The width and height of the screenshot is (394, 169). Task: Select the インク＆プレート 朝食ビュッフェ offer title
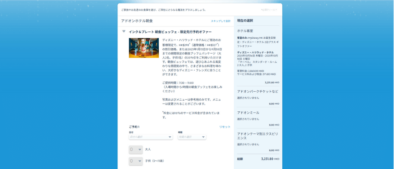click(170, 32)
